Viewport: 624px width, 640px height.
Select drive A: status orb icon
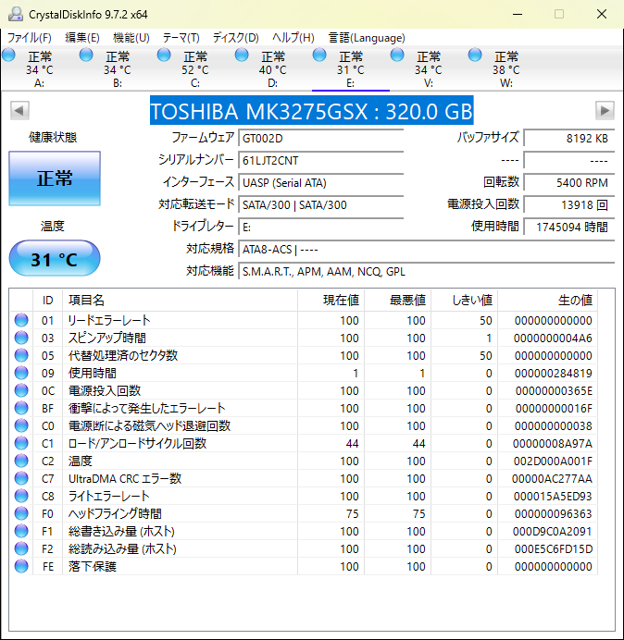(x=8, y=55)
